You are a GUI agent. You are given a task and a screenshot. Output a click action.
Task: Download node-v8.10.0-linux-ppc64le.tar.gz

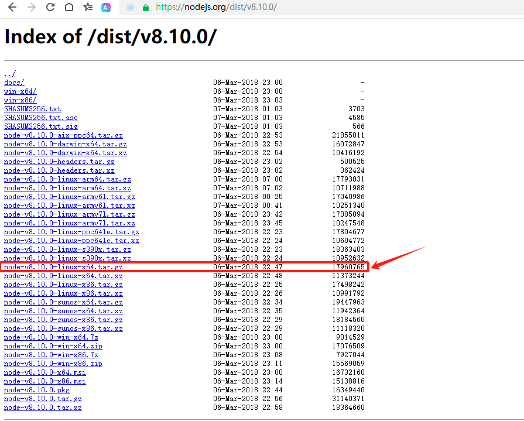[x=71, y=231]
